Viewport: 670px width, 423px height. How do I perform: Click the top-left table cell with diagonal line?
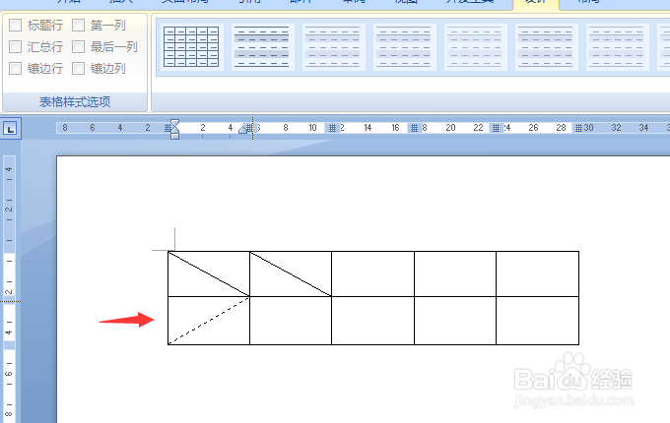(209, 273)
